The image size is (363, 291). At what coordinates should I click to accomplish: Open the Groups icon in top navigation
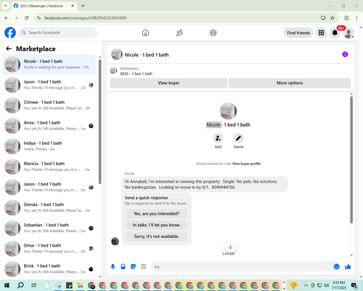point(213,33)
